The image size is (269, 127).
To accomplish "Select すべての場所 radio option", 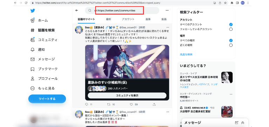I will point(231,41).
